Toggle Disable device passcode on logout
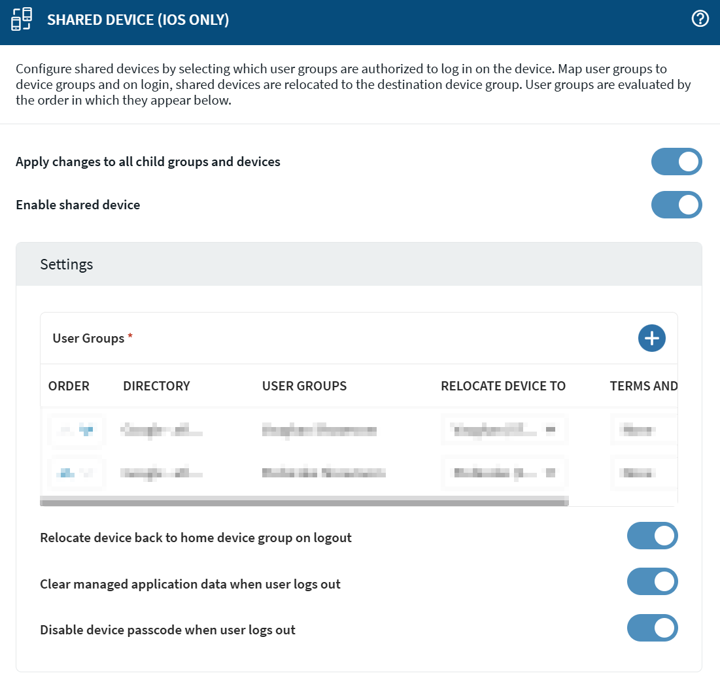Viewport: 720px width, 686px height. pos(652,628)
